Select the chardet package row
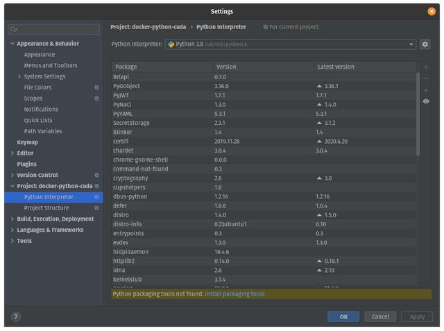This screenshot has width=444, height=331. tap(264, 151)
